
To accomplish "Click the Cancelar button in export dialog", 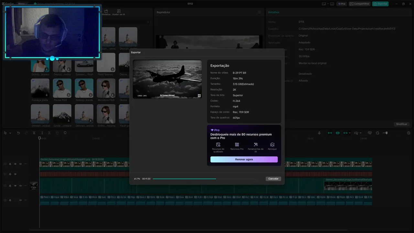I will pyautogui.click(x=273, y=179).
